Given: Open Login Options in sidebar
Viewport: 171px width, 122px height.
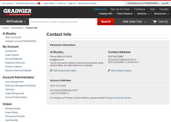Looking at the screenshot, I should pos(12,55).
